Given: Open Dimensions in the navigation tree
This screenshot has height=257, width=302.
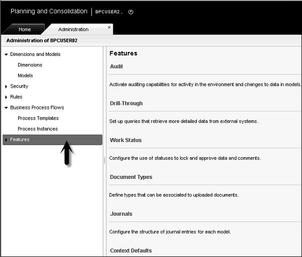Looking at the screenshot, I should 30,65.
